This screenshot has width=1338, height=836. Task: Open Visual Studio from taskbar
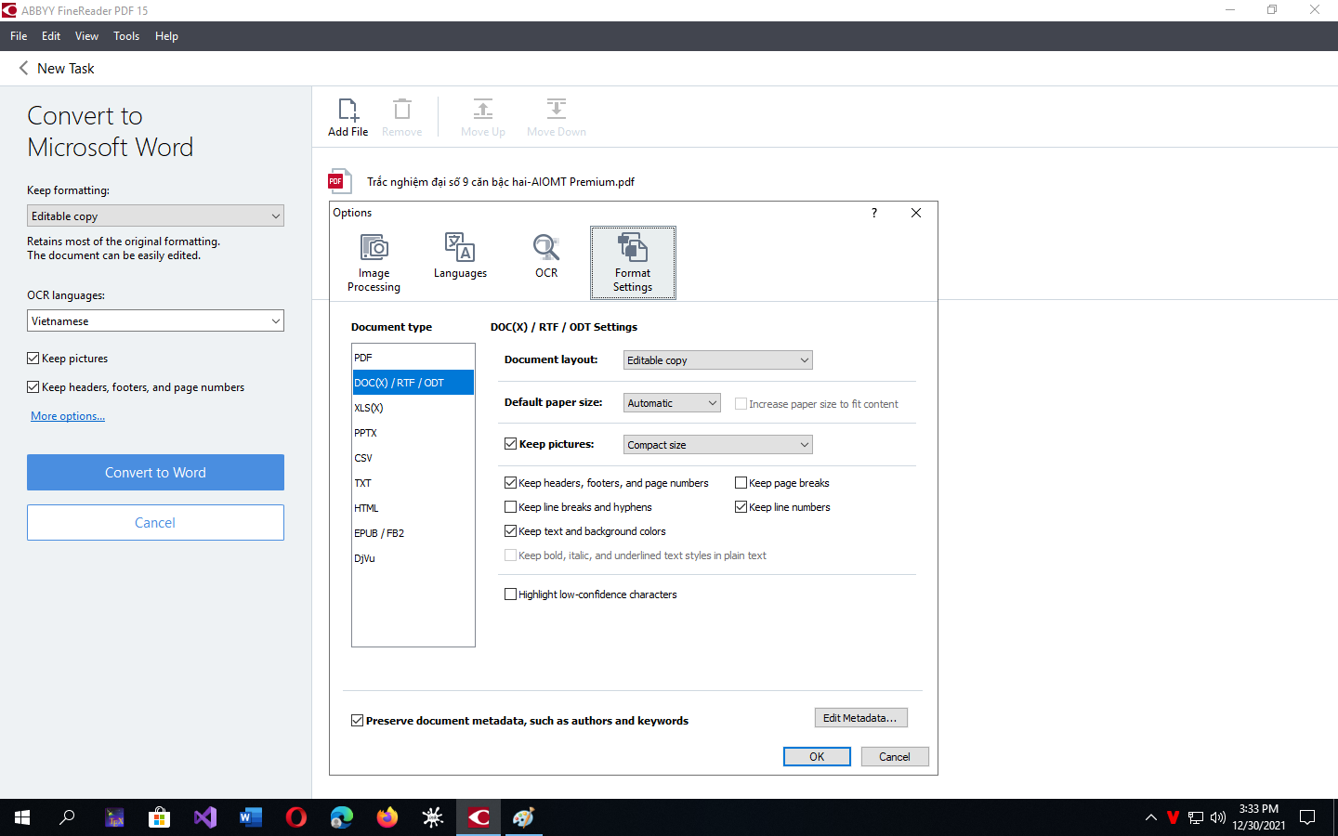pyautogui.click(x=205, y=817)
